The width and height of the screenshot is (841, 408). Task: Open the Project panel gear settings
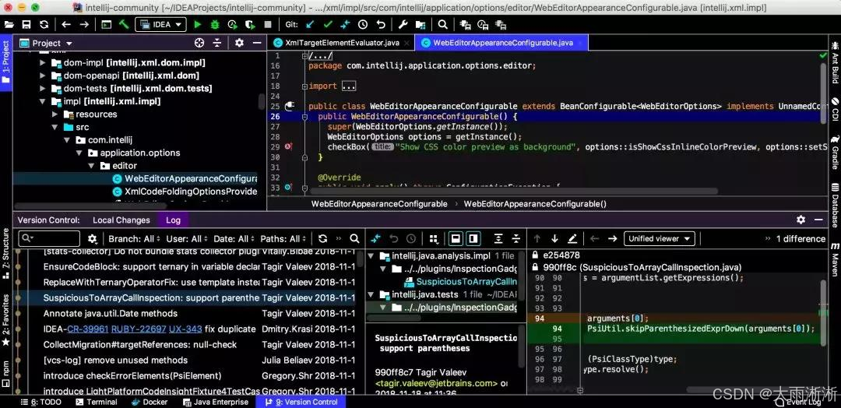point(239,43)
